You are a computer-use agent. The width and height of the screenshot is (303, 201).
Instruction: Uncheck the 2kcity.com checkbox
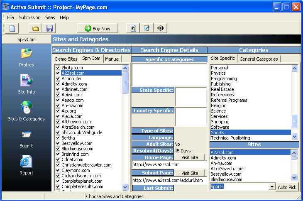click(x=58, y=68)
